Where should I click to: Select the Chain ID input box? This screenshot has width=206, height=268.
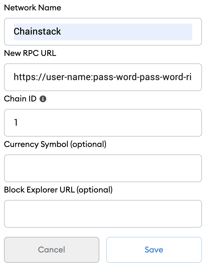pyautogui.click(x=103, y=123)
